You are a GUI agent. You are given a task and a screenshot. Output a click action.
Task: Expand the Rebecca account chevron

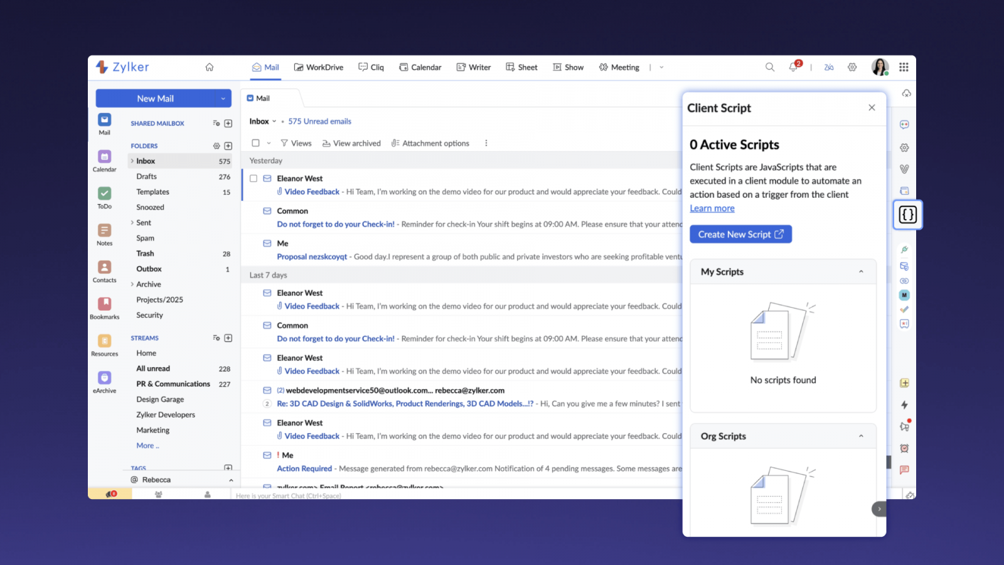pyautogui.click(x=231, y=480)
